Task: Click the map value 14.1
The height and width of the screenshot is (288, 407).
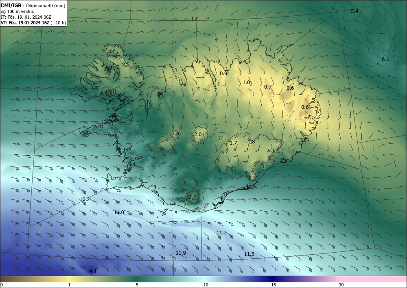Action: 92,271
